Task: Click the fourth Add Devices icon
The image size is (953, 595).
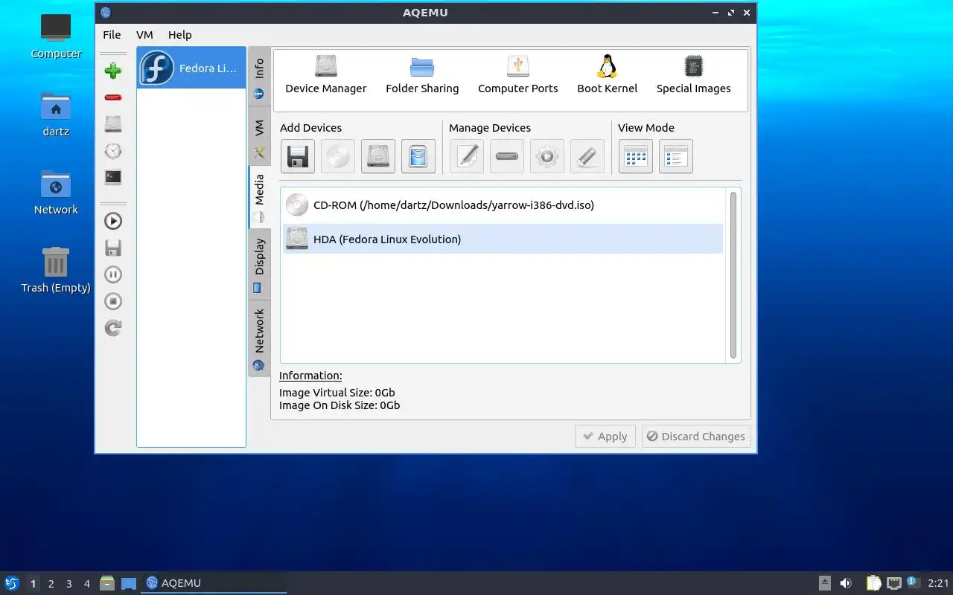Action: (418, 156)
